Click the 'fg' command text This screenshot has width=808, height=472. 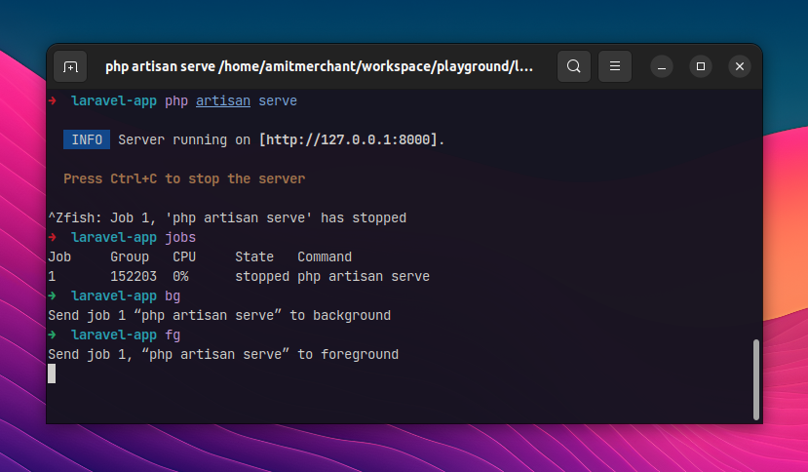173,335
